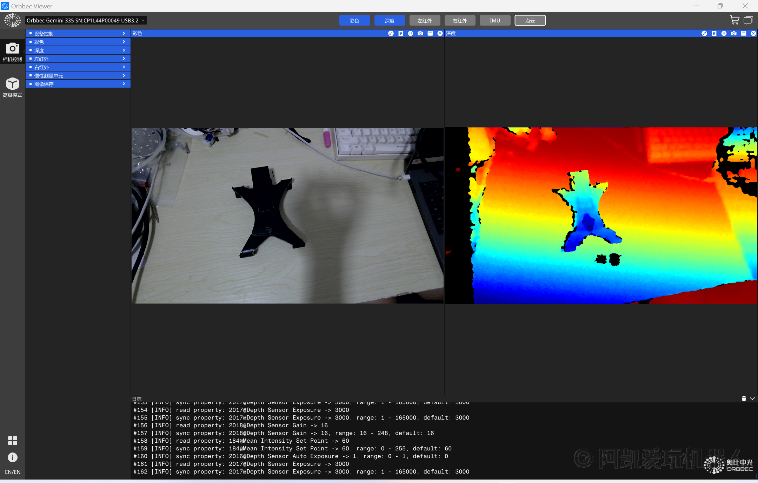Viewport: 758px width, 483px height.
Task: Click the 点云 point cloud button
Action: (530, 20)
